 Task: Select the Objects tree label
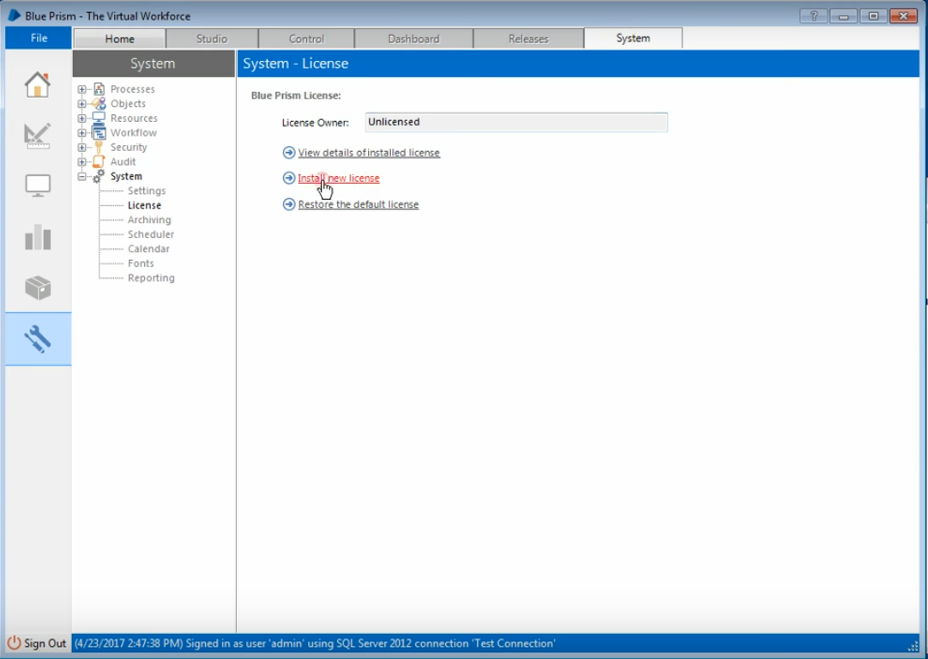point(128,104)
